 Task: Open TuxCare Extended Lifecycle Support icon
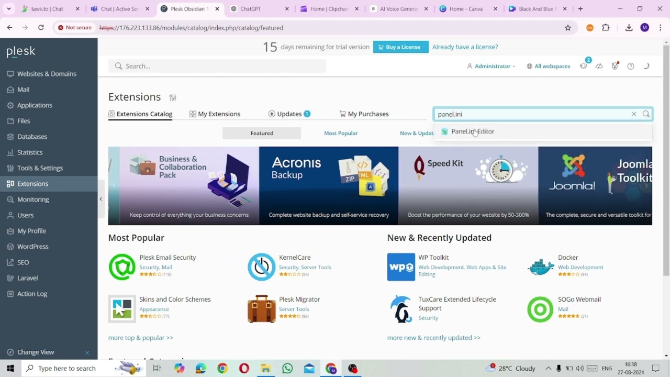click(x=401, y=309)
